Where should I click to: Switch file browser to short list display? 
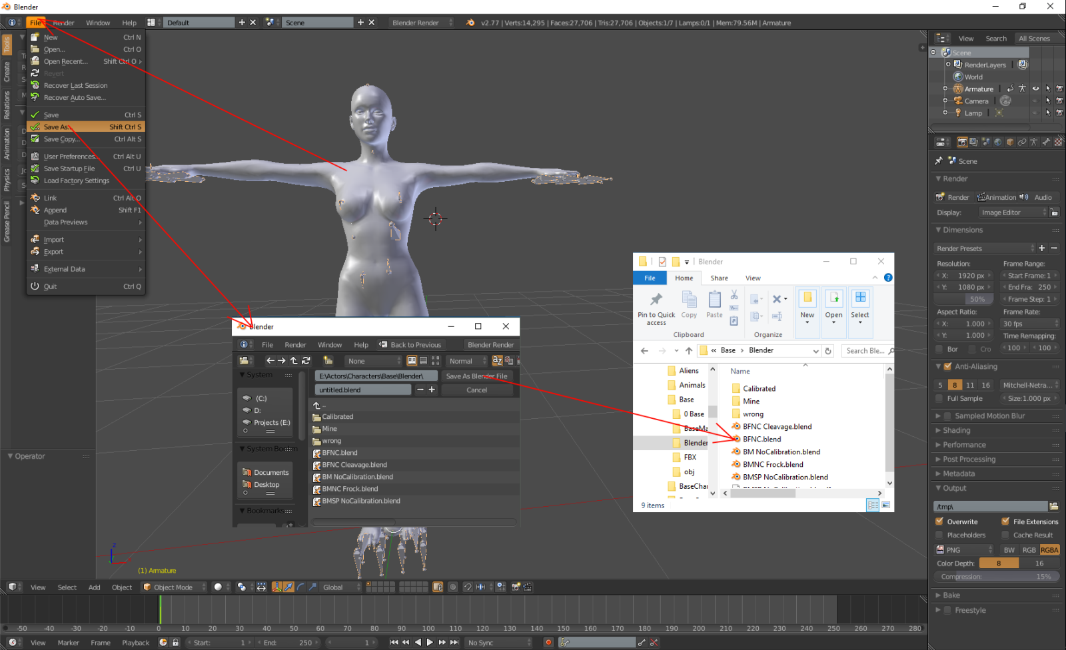[x=412, y=360]
